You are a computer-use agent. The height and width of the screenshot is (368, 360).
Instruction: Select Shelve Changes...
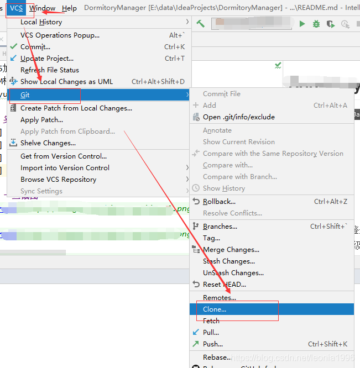[98, 143]
